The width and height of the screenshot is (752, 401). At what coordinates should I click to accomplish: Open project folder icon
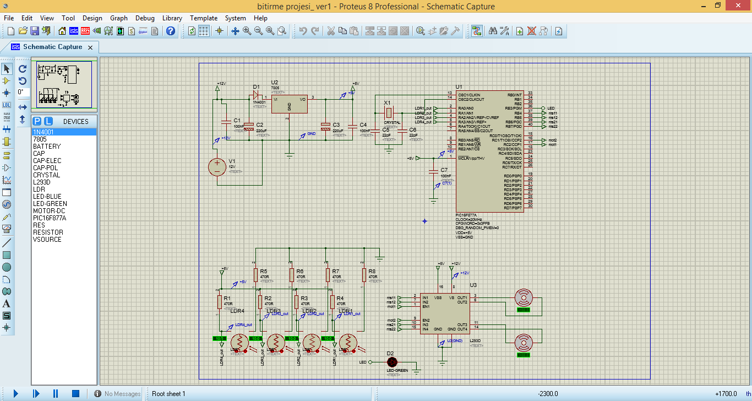click(23, 31)
